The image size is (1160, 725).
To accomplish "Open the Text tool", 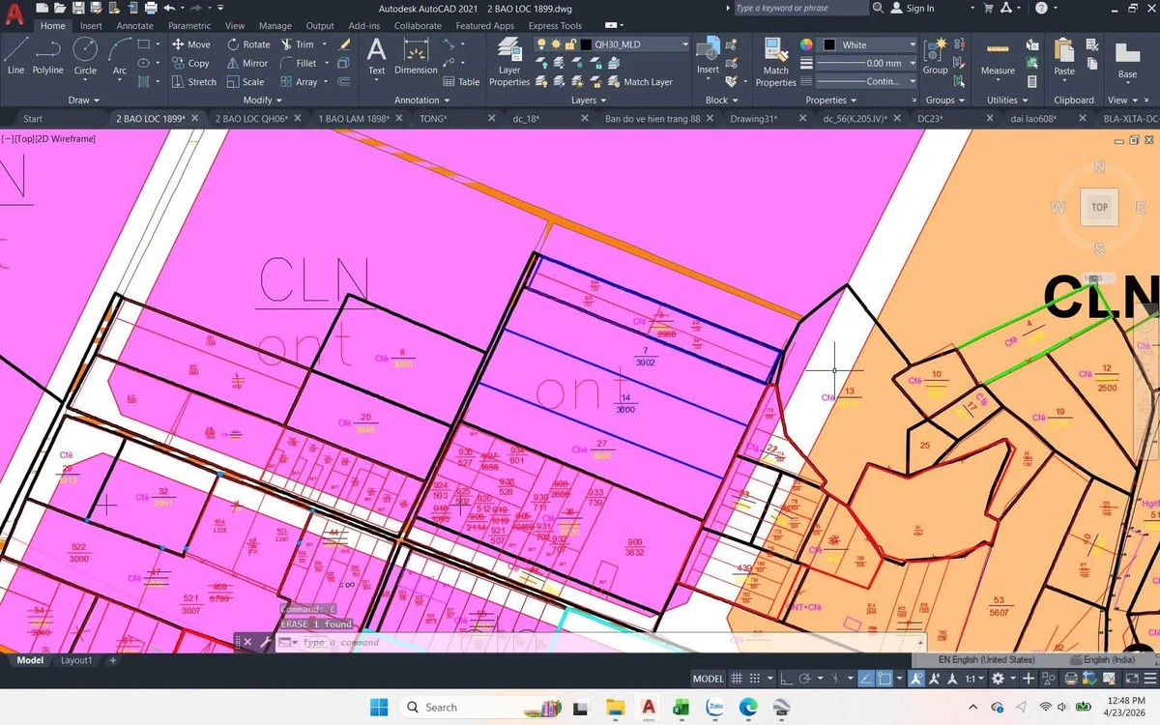I will (x=377, y=56).
